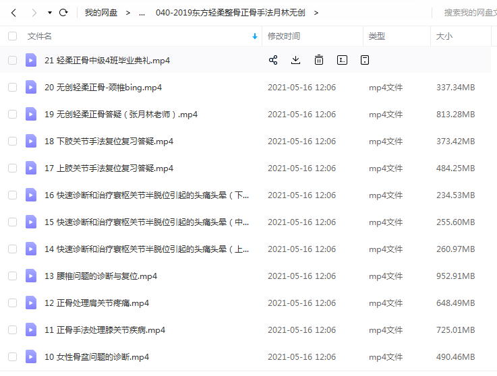This screenshot has width=497, height=376.
Task: Select file name 15 快速诊断和治疗寰枢关节半脱位
Action: coord(146,222)
